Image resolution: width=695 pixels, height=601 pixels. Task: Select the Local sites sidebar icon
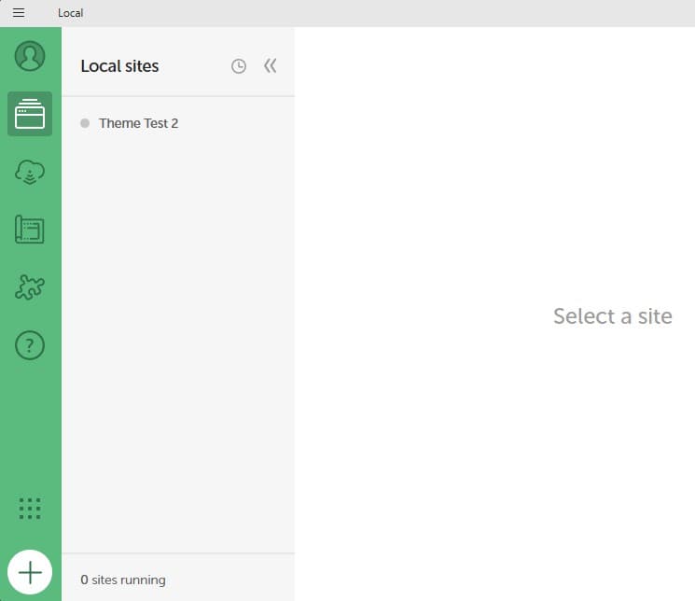point(30,114)
